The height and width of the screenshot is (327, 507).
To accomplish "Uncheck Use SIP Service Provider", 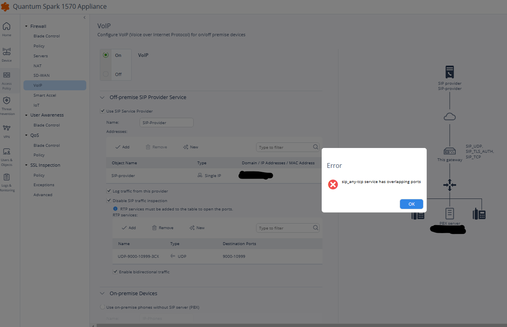I will point(103,111).
